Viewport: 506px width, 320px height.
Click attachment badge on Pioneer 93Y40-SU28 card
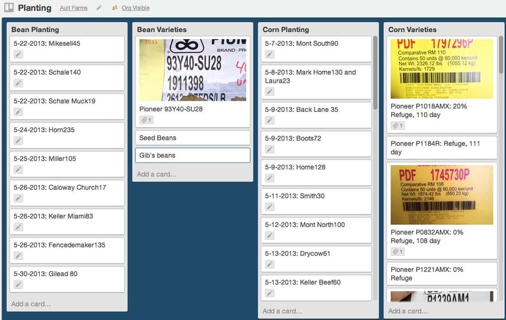(x=146, y=120)
